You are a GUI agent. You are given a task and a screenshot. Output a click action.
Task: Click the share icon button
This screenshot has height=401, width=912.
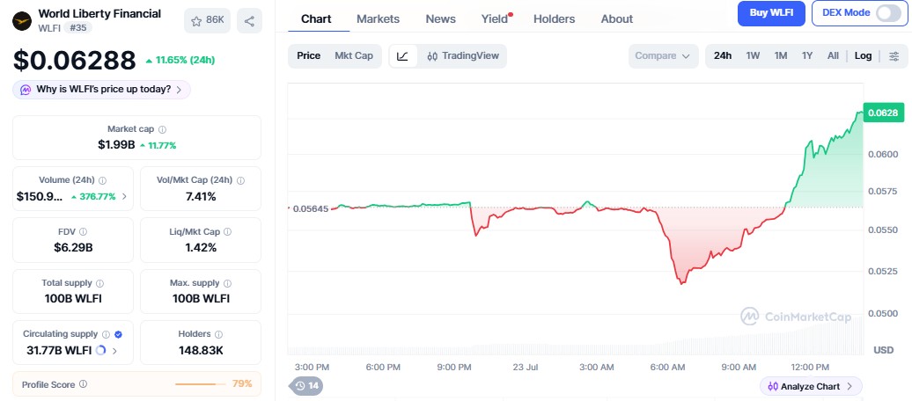pyautogui.click(x=249, y=21)
